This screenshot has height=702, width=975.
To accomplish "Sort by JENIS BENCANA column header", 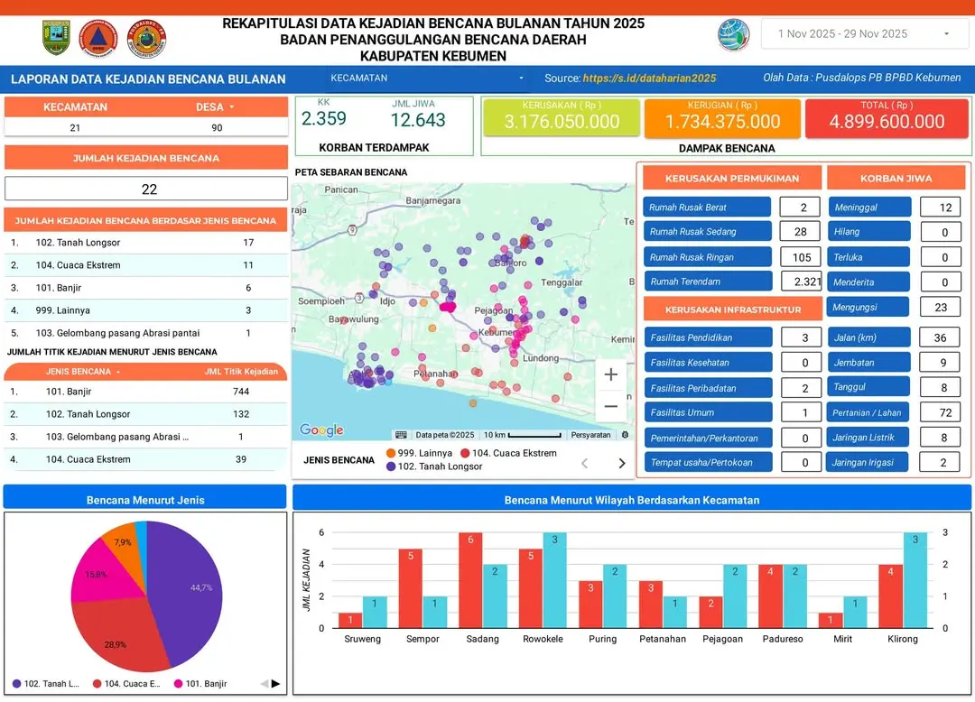I will click(x=81, y=372).
